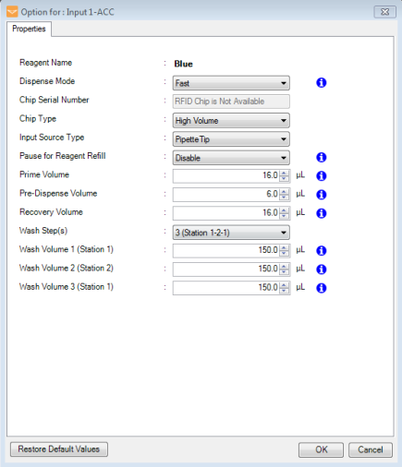
Task: Confirm with the OK button
Action: [321, 450]
